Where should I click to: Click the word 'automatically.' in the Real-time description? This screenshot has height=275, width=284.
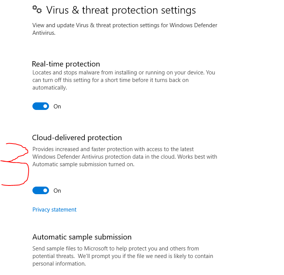[50, 88]
